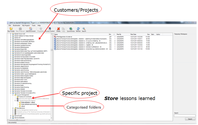The width and height of the screenshot is (198, 125).
Task: Collapse the Account Management tree node
Action: point(12,95)
